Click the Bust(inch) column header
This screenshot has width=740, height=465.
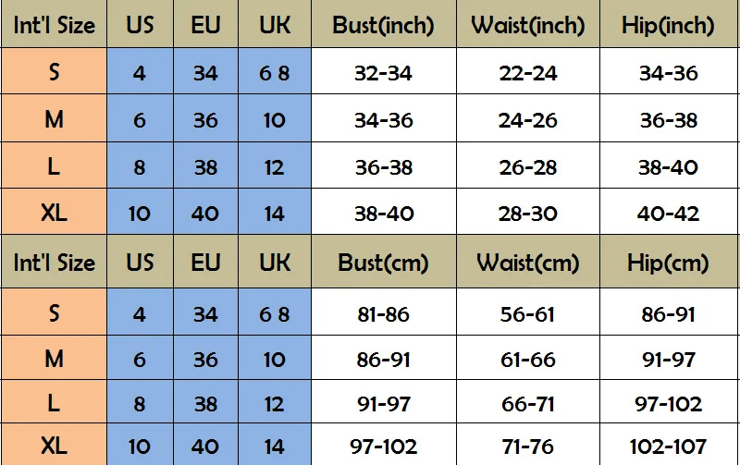(x=383, y=25)
